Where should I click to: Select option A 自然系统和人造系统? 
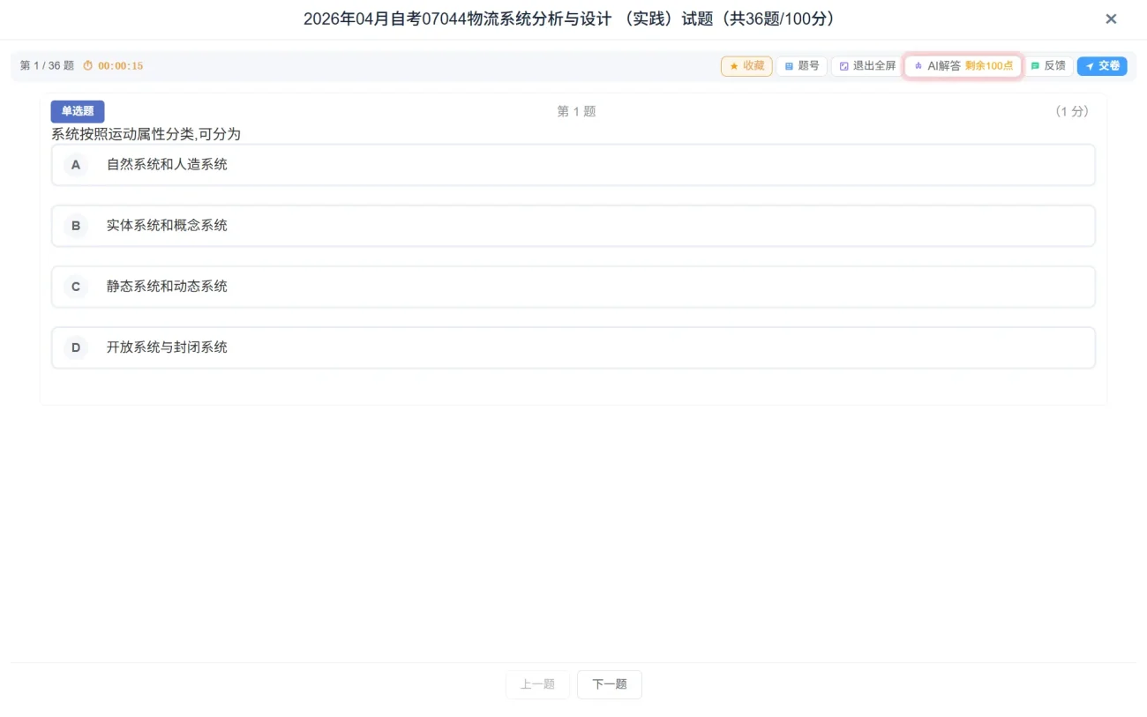(573, 165)
